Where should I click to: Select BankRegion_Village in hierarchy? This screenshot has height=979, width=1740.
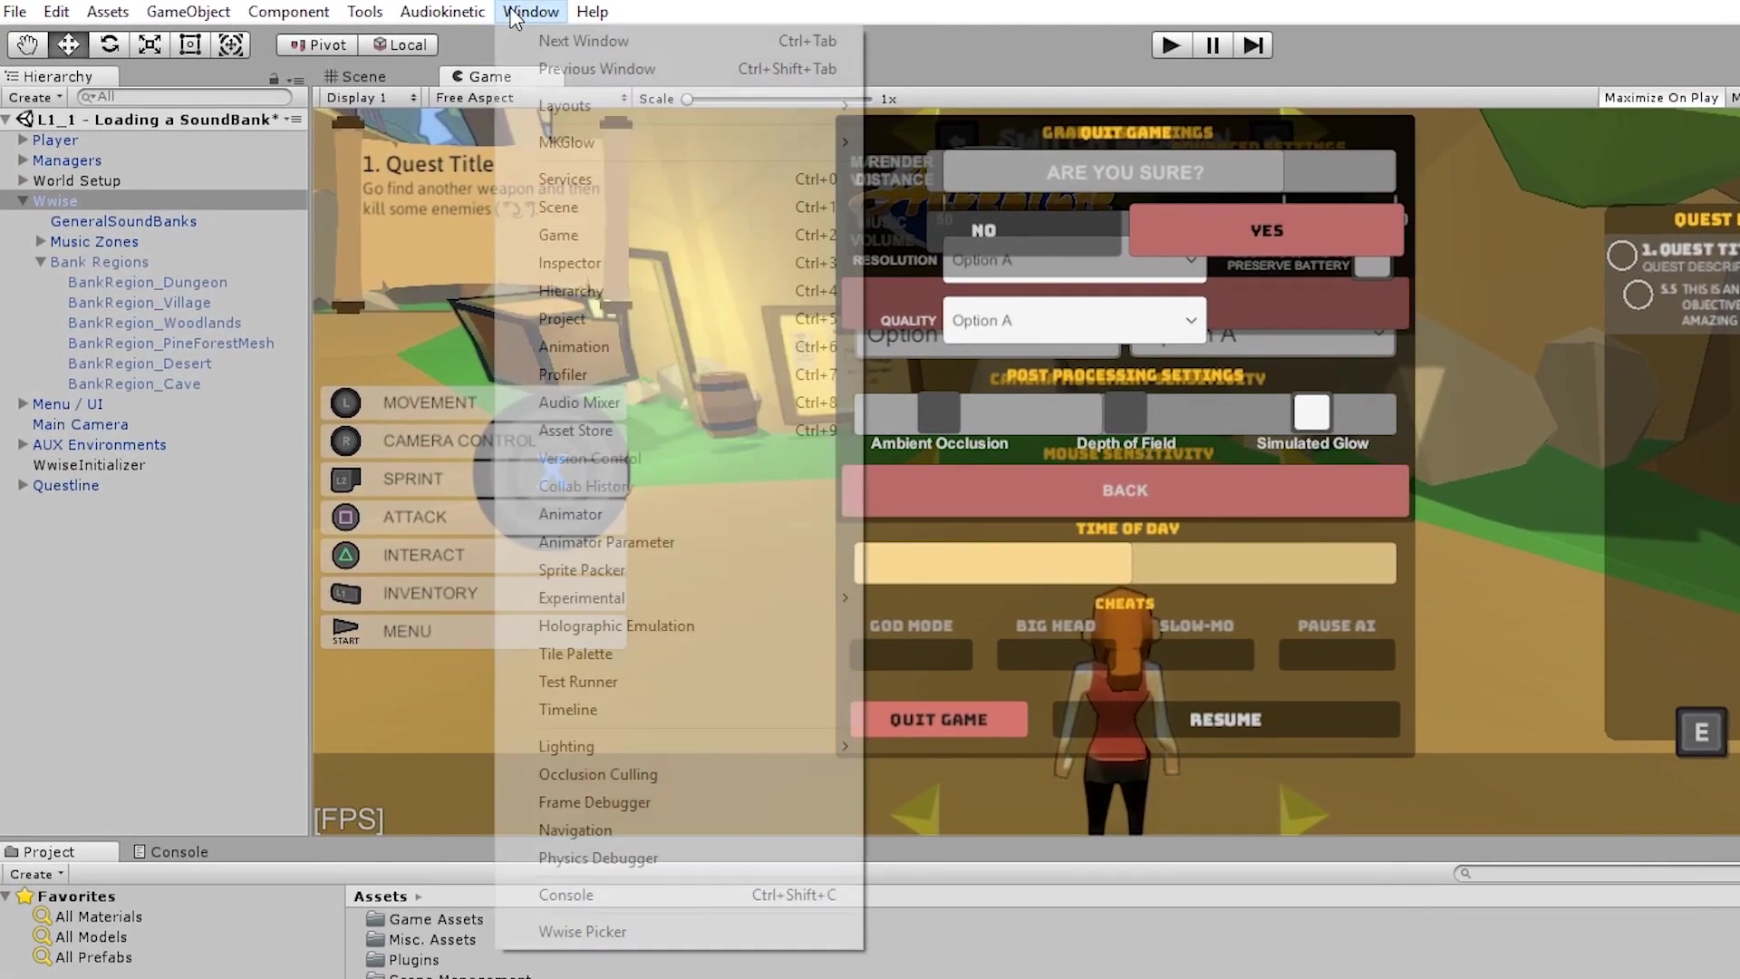pos(139,303)
